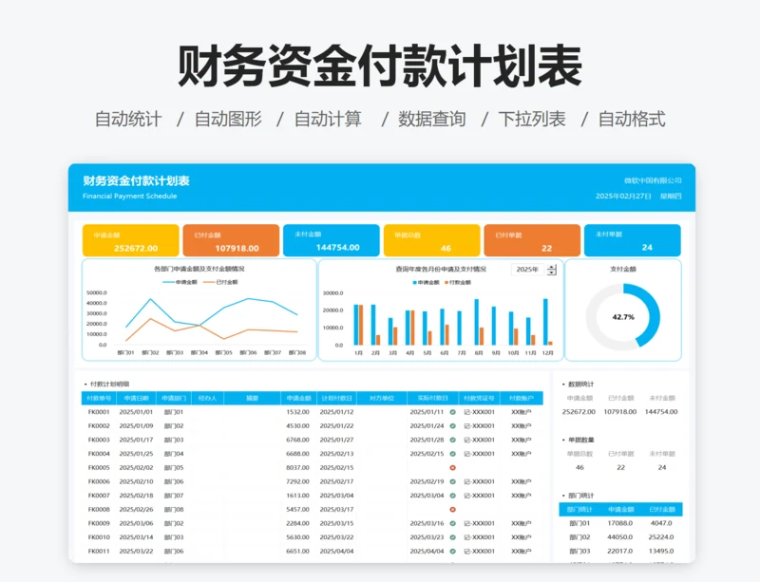The image size is (760, 582).
Task: Select the 付款账户 column header
Action: (x=522, y=398)
